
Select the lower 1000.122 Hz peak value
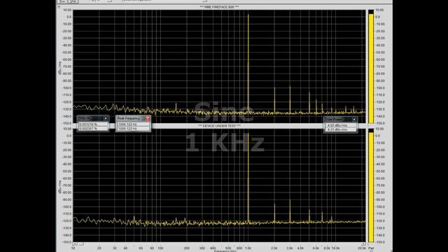point(133,129)
